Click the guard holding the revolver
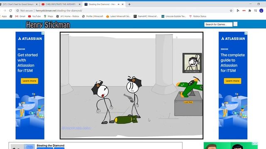Image resolution: width=266 pixels, height=149 pixels. (134, 97)
